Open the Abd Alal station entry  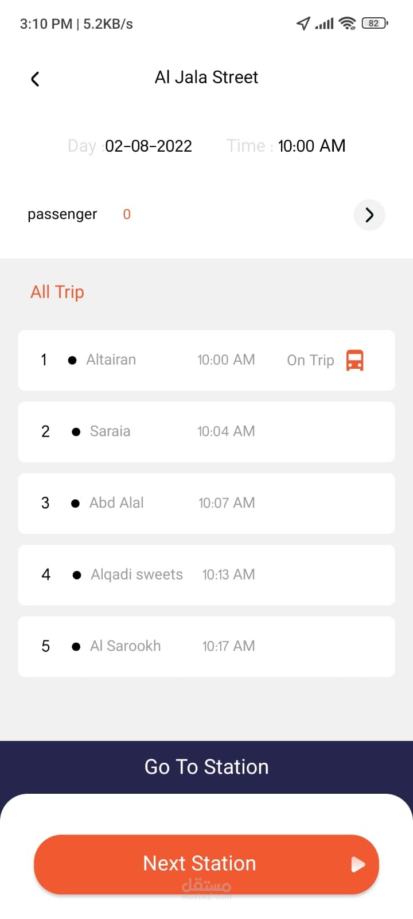[x=206, y=503]
